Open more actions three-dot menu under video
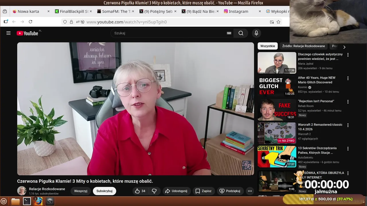The width and height of the screenshot is (367, 206). [x=250, y=191]
